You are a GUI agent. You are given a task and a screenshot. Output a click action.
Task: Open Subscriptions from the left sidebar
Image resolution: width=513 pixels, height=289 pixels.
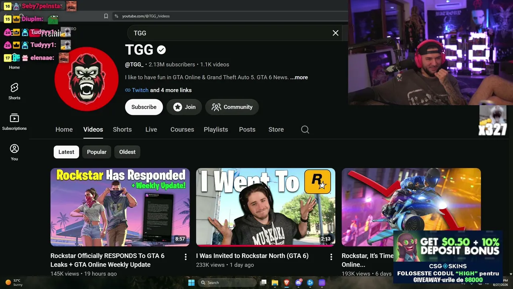coord(14,122)
